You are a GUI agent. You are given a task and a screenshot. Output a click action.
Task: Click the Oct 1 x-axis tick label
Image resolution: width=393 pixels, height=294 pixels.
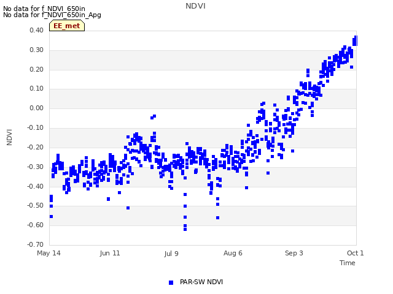355,253
